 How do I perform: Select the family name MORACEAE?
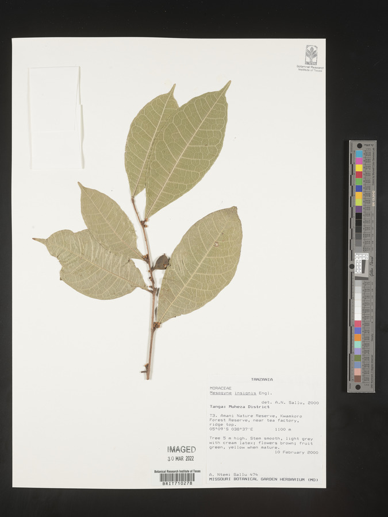[x=221, y=388]
